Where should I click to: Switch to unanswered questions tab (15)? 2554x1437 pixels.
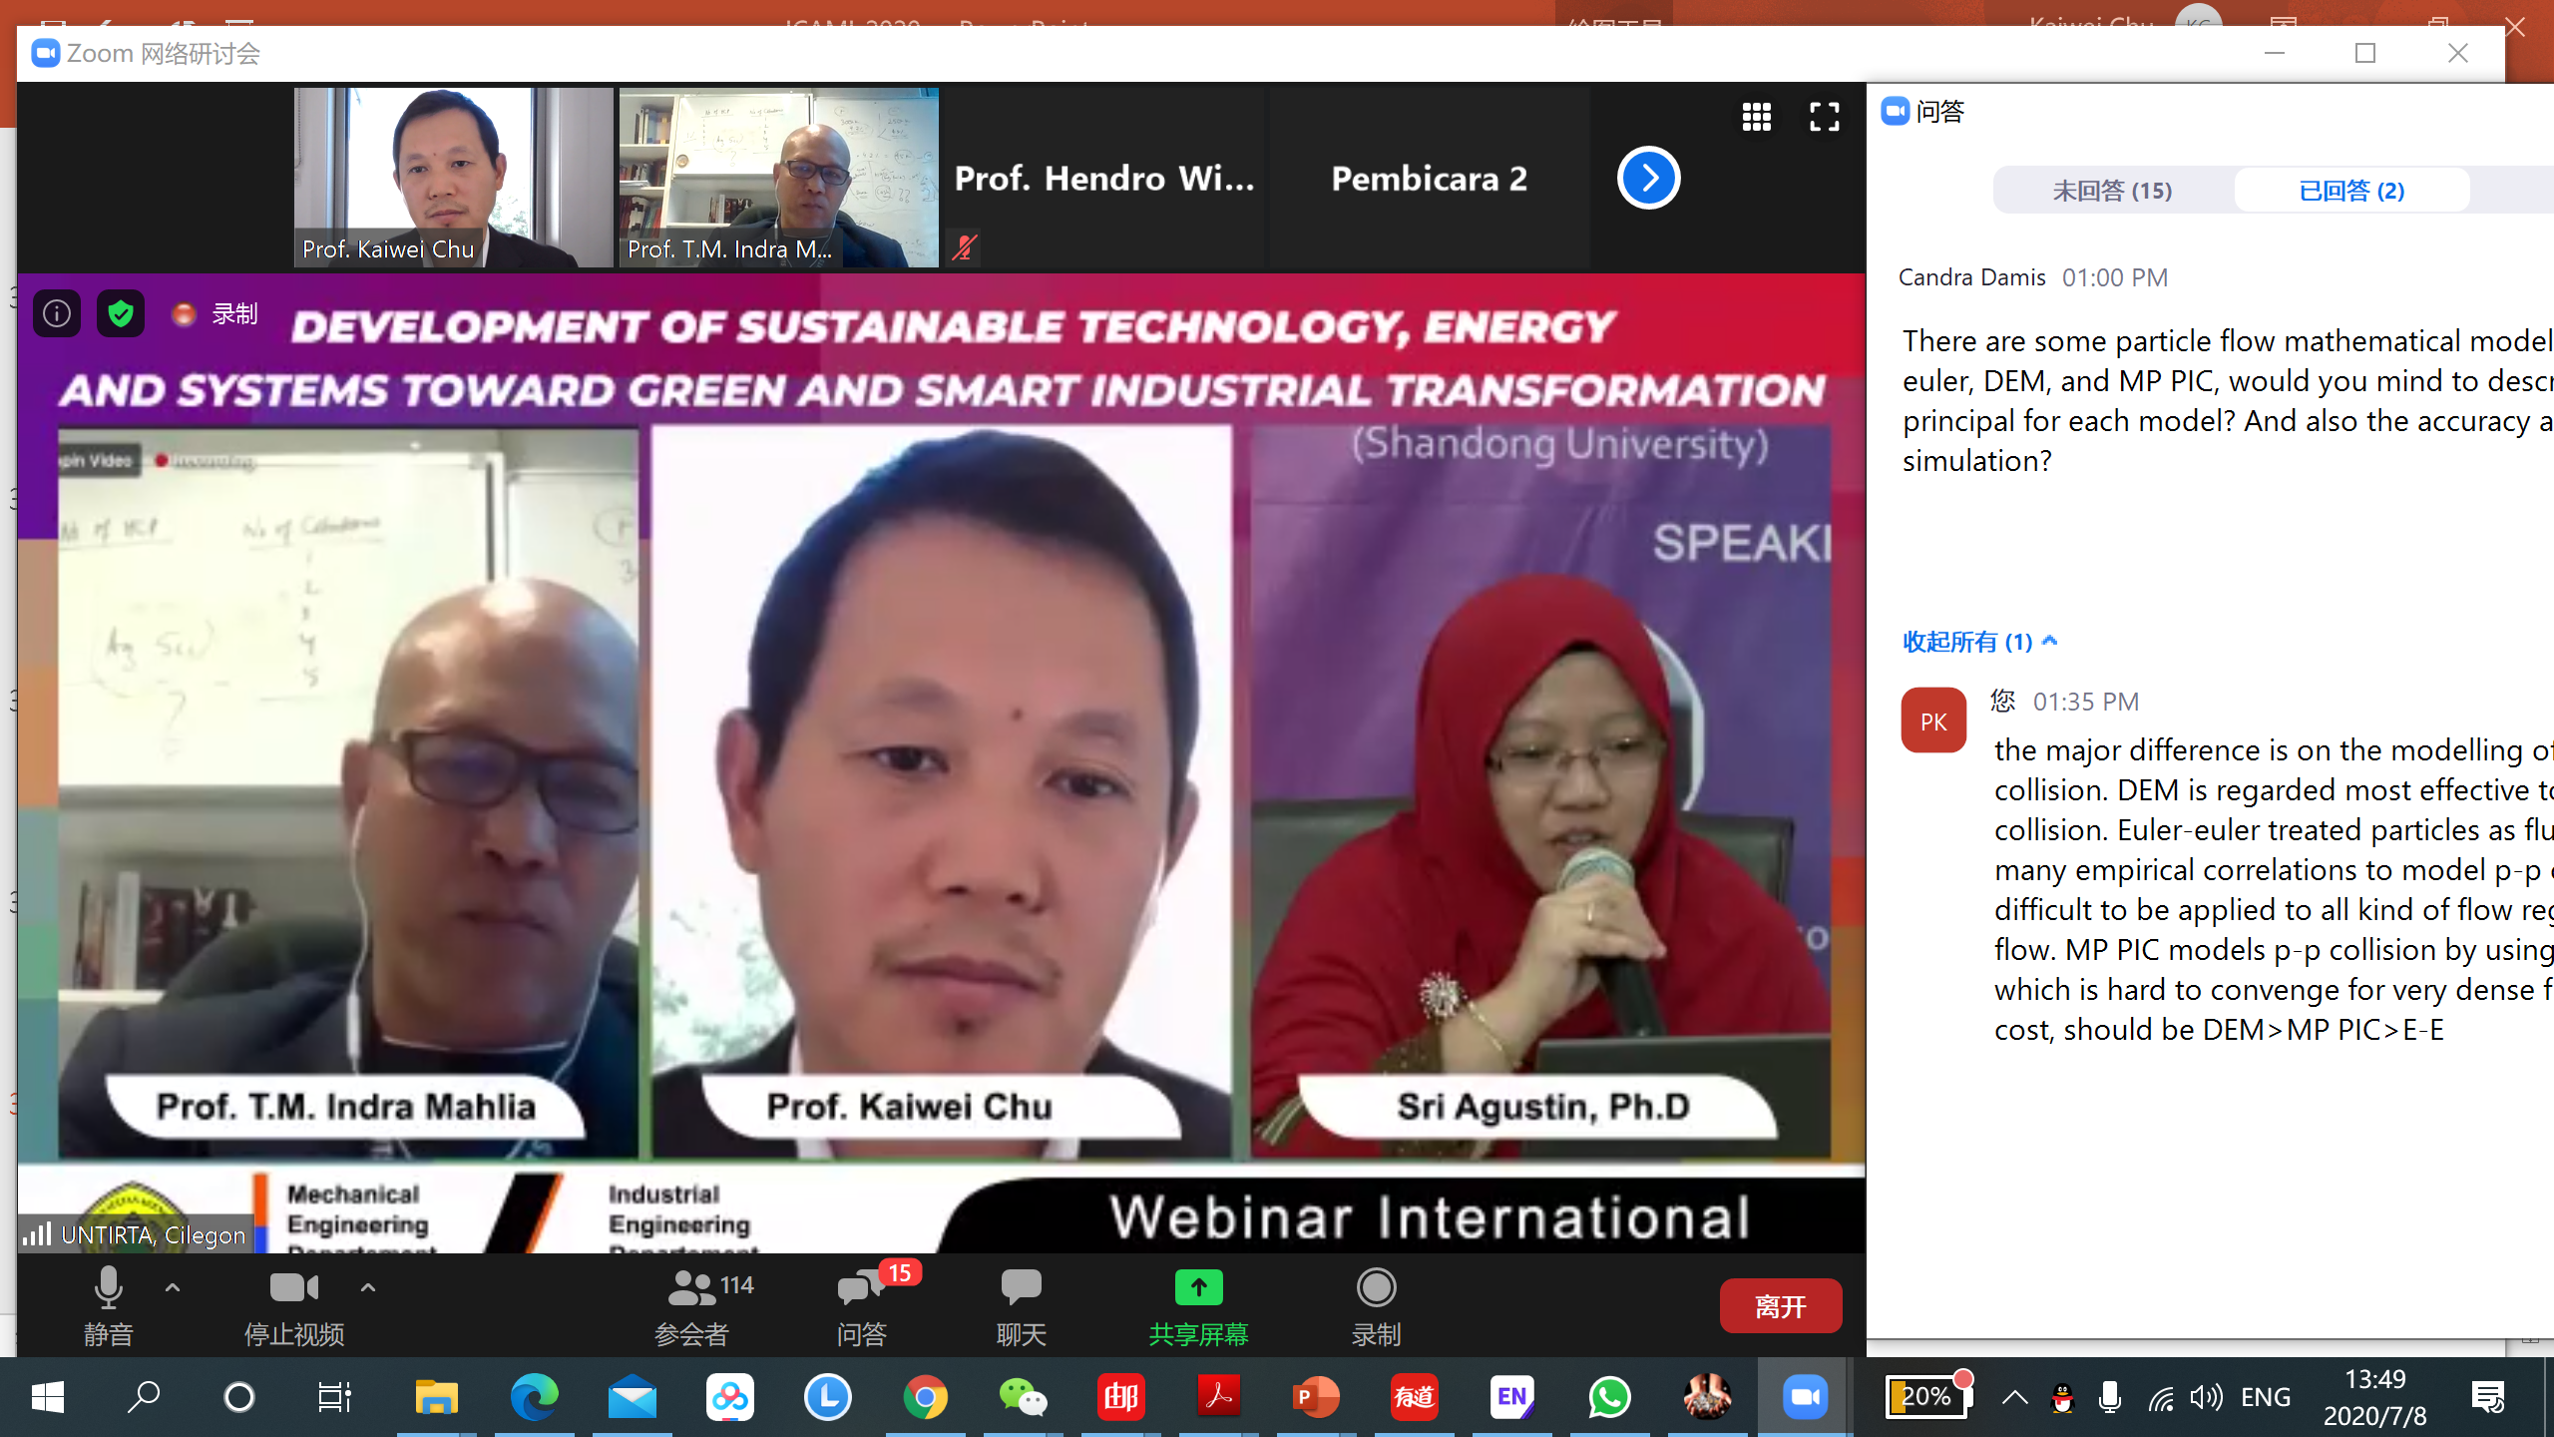tap(2112, 191)
